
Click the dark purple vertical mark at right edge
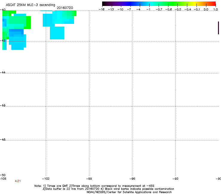point(219,28)
